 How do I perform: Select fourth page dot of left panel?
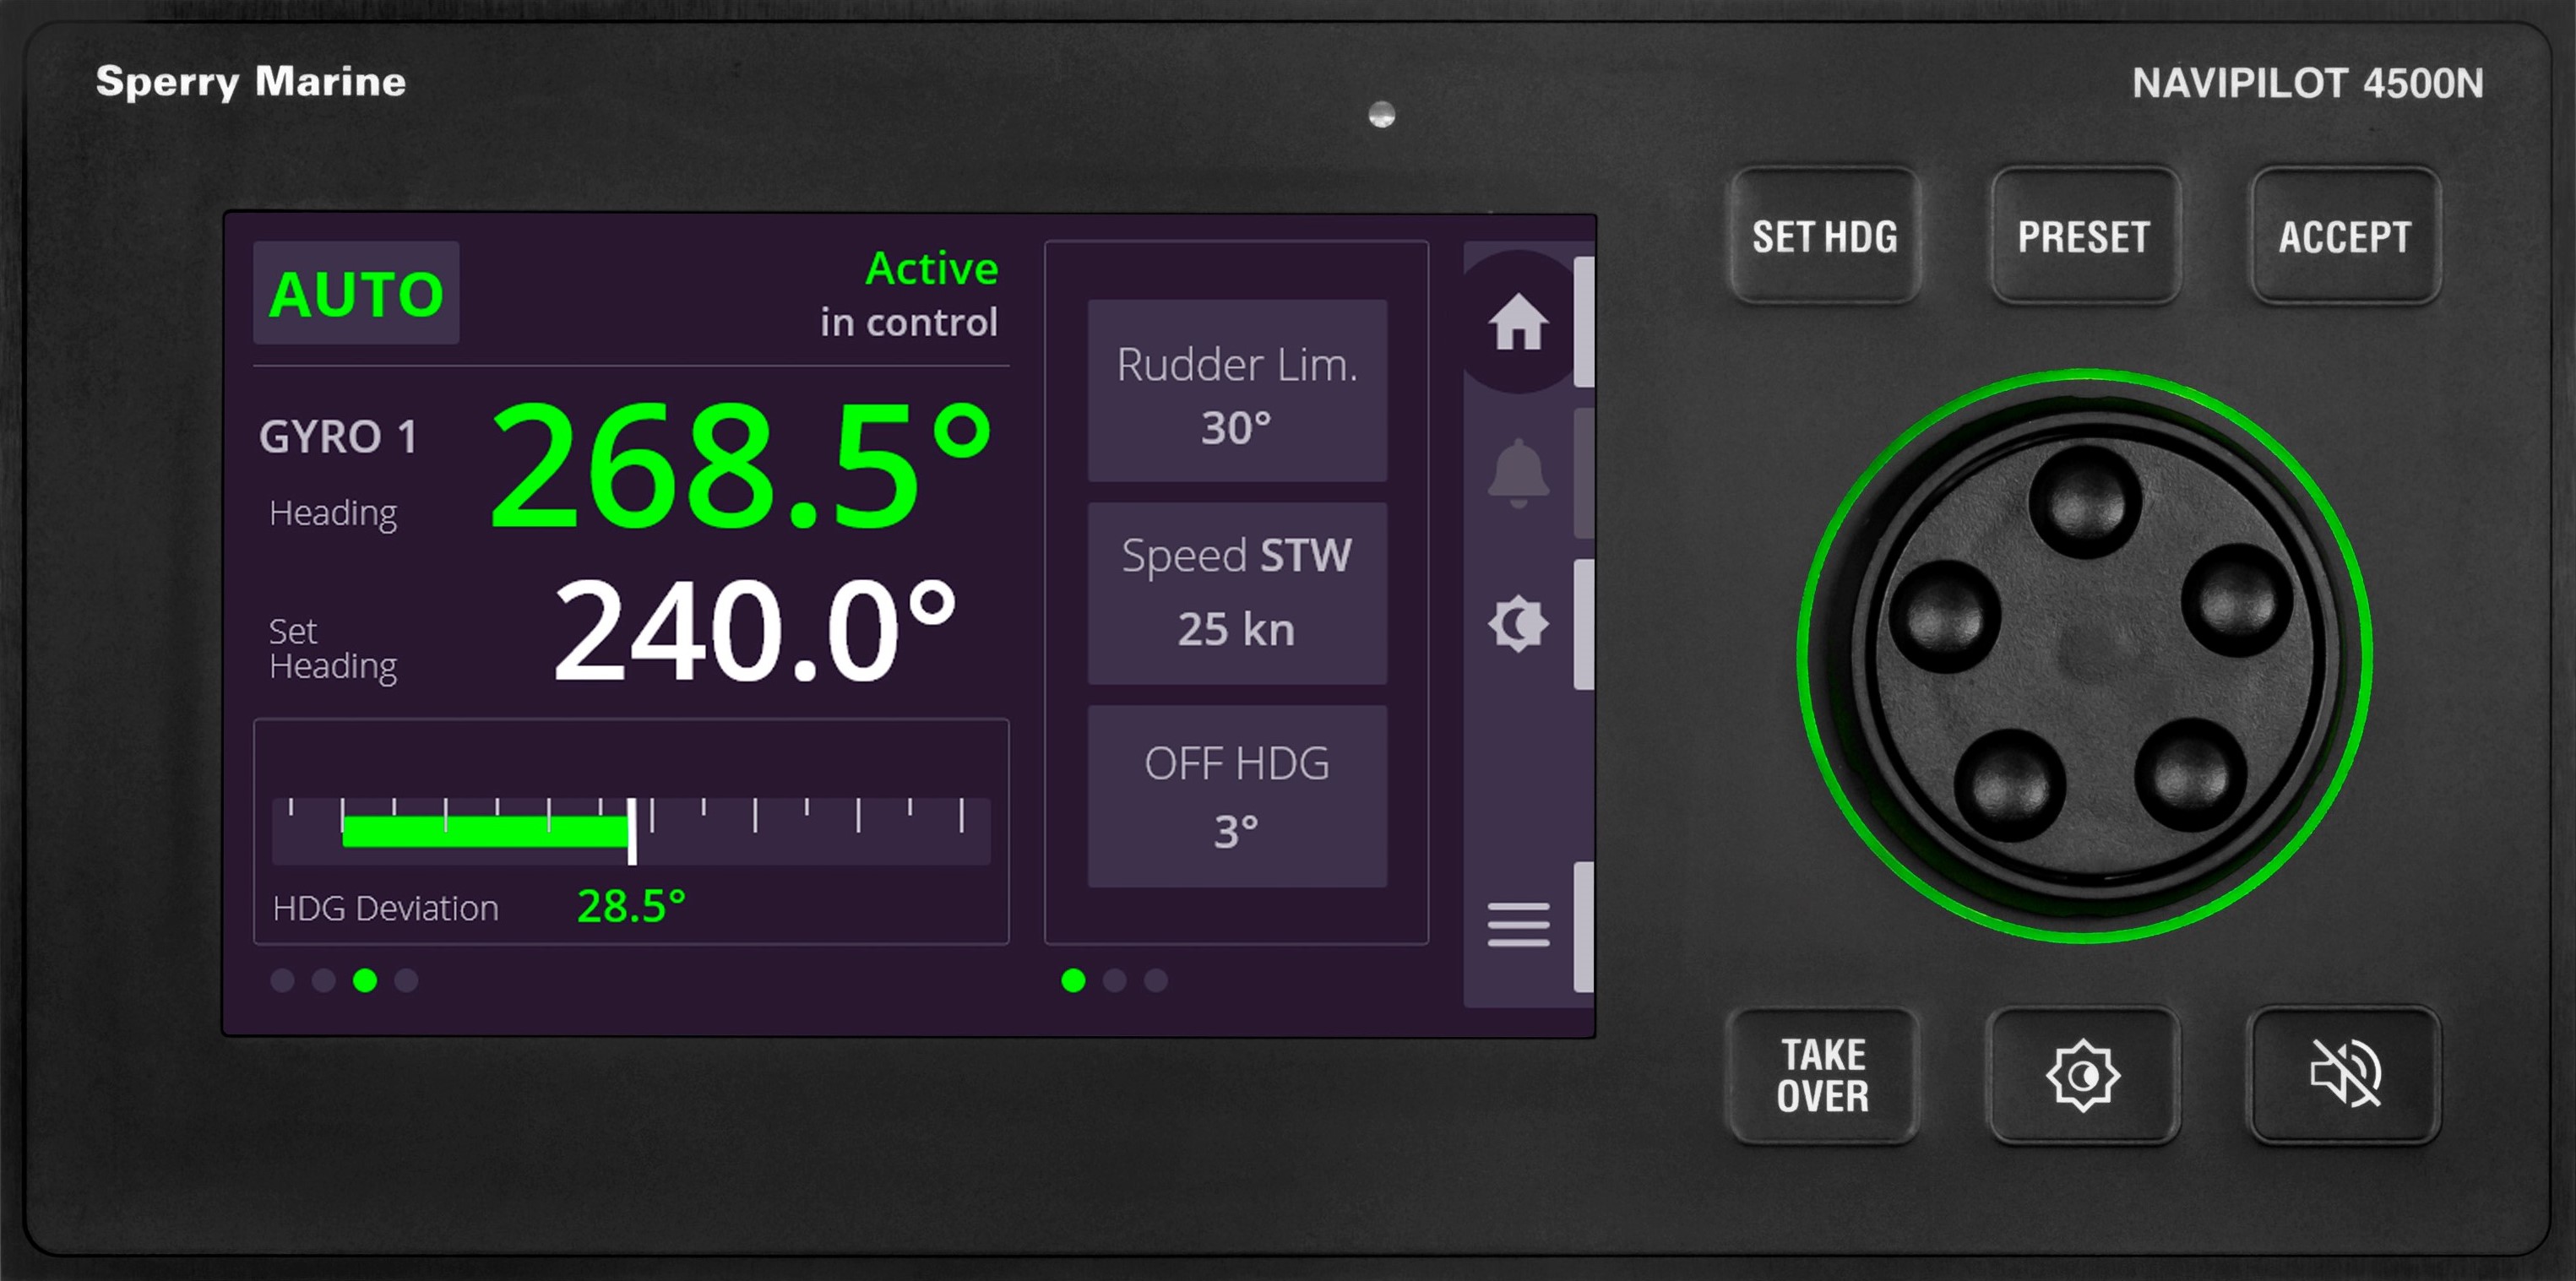[x=406, y=980]
